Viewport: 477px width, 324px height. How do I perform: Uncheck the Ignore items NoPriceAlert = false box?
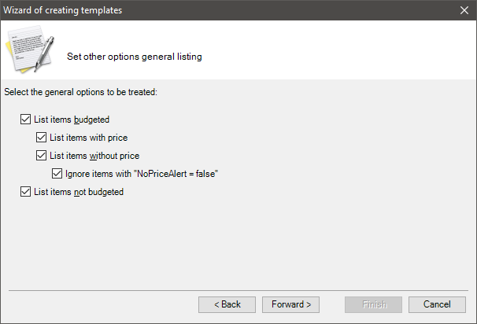click(57, 174)
